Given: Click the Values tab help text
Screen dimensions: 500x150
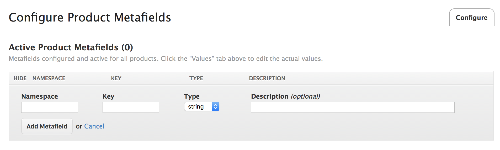Looking at the screenshot, I should (x=166, y=58).
